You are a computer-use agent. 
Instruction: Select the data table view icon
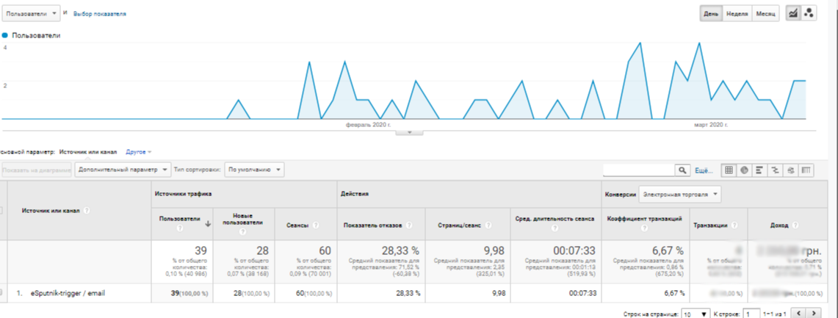click(729, 170)
